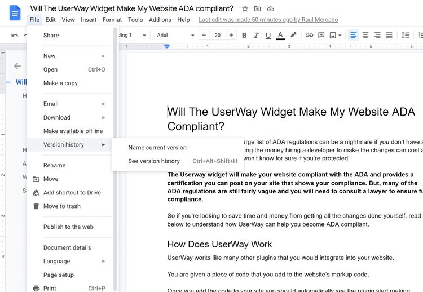
Task: Open Document details
Action: click(69, 247)
